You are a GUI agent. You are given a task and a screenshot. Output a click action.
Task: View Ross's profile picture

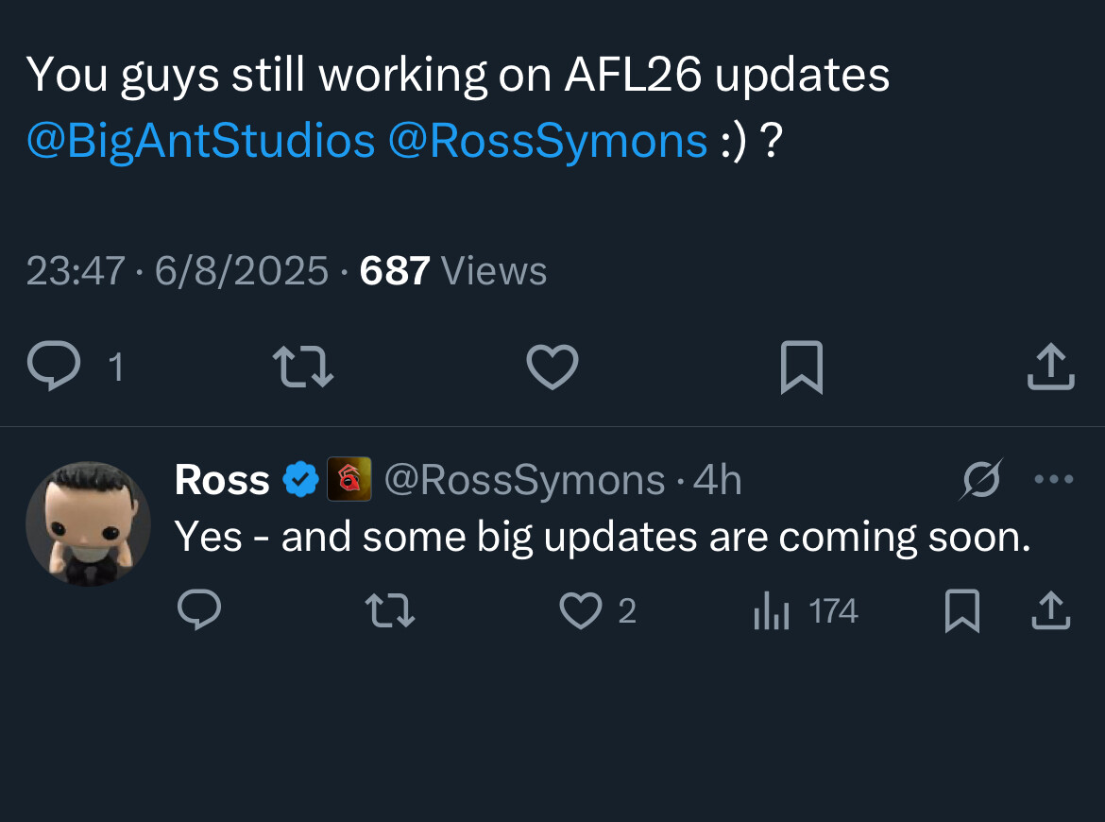coord(88,523)
